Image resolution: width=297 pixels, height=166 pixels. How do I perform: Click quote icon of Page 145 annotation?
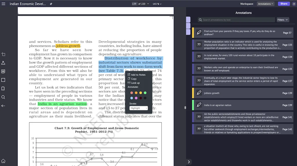click(199, 129)
